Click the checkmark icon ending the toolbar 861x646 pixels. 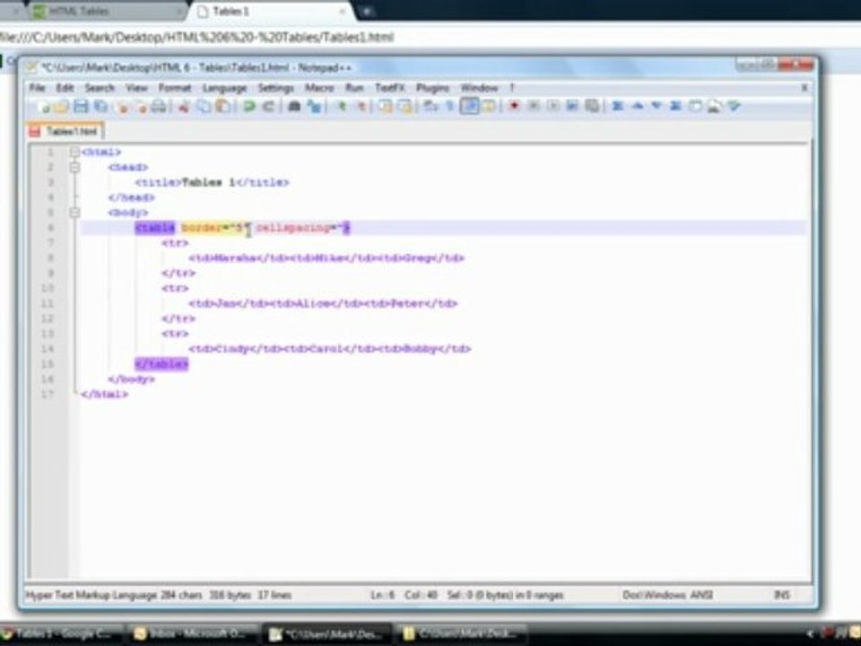pyautogui.click(x=735, y=106)
